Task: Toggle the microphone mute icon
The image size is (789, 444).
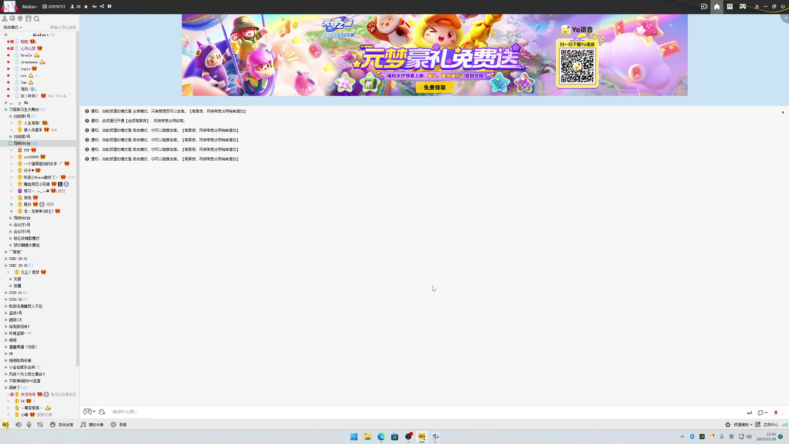Action: tap(29, 425)
